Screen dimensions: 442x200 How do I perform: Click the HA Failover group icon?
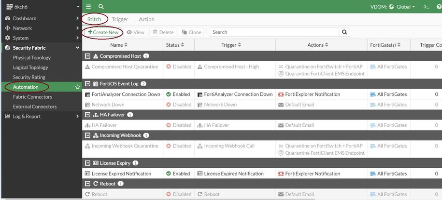coord(95,115)
